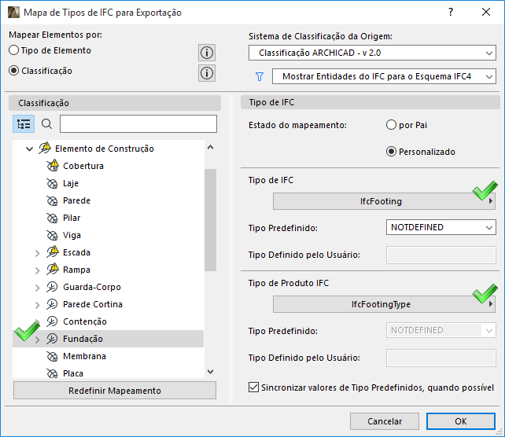Select the Tipo de Elemento radio button

pos(13,50)
